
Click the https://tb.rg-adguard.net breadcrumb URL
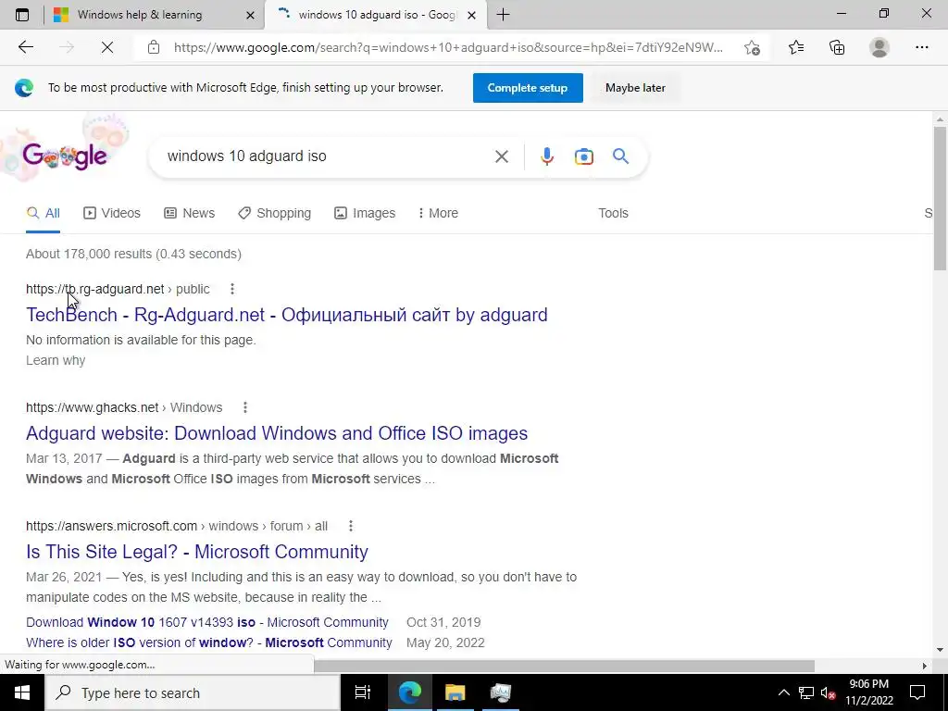pyautogui.click(x=95, y=289)
